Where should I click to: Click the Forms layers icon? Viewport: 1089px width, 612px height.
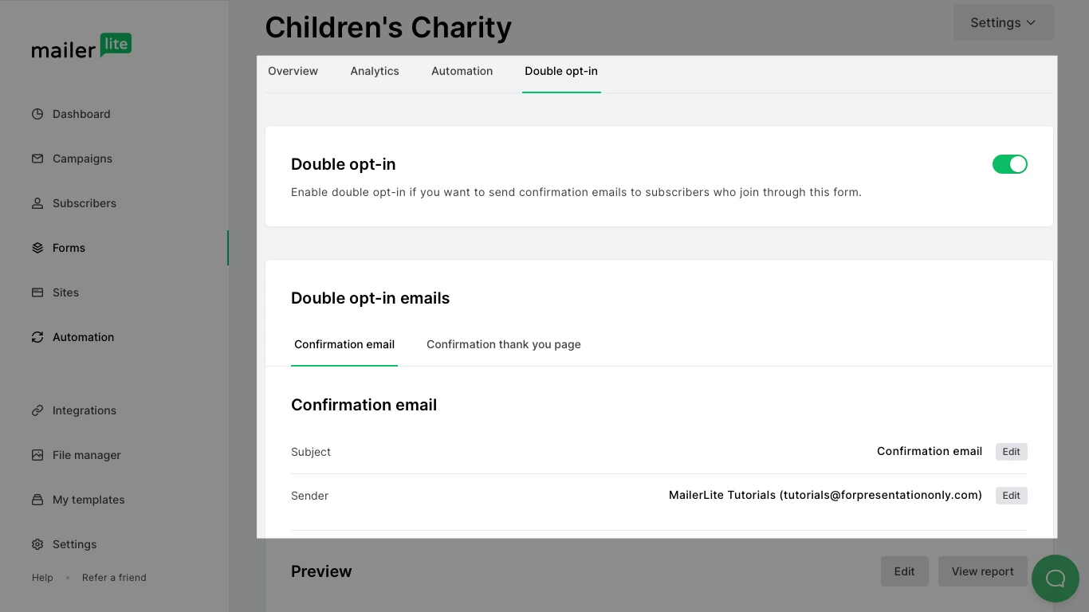(x=37, y=248)
